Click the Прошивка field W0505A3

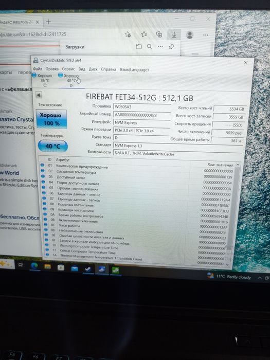pos(142,107)
